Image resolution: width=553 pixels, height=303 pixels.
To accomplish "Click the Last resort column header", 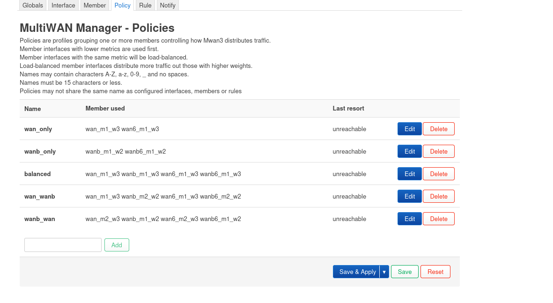I will tap(348, 108).
